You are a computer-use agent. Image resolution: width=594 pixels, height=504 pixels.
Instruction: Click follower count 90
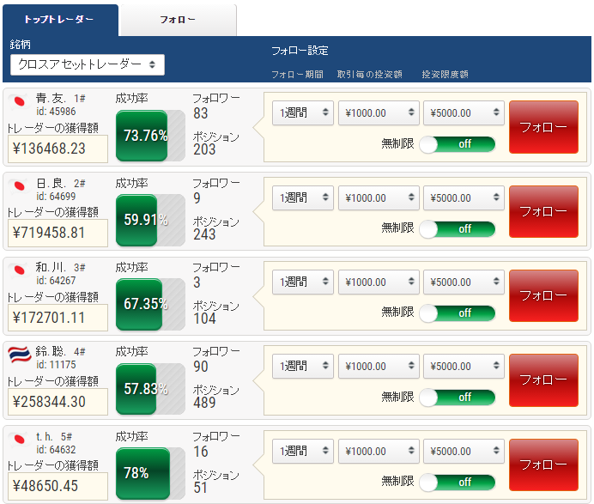coord(200,367)
